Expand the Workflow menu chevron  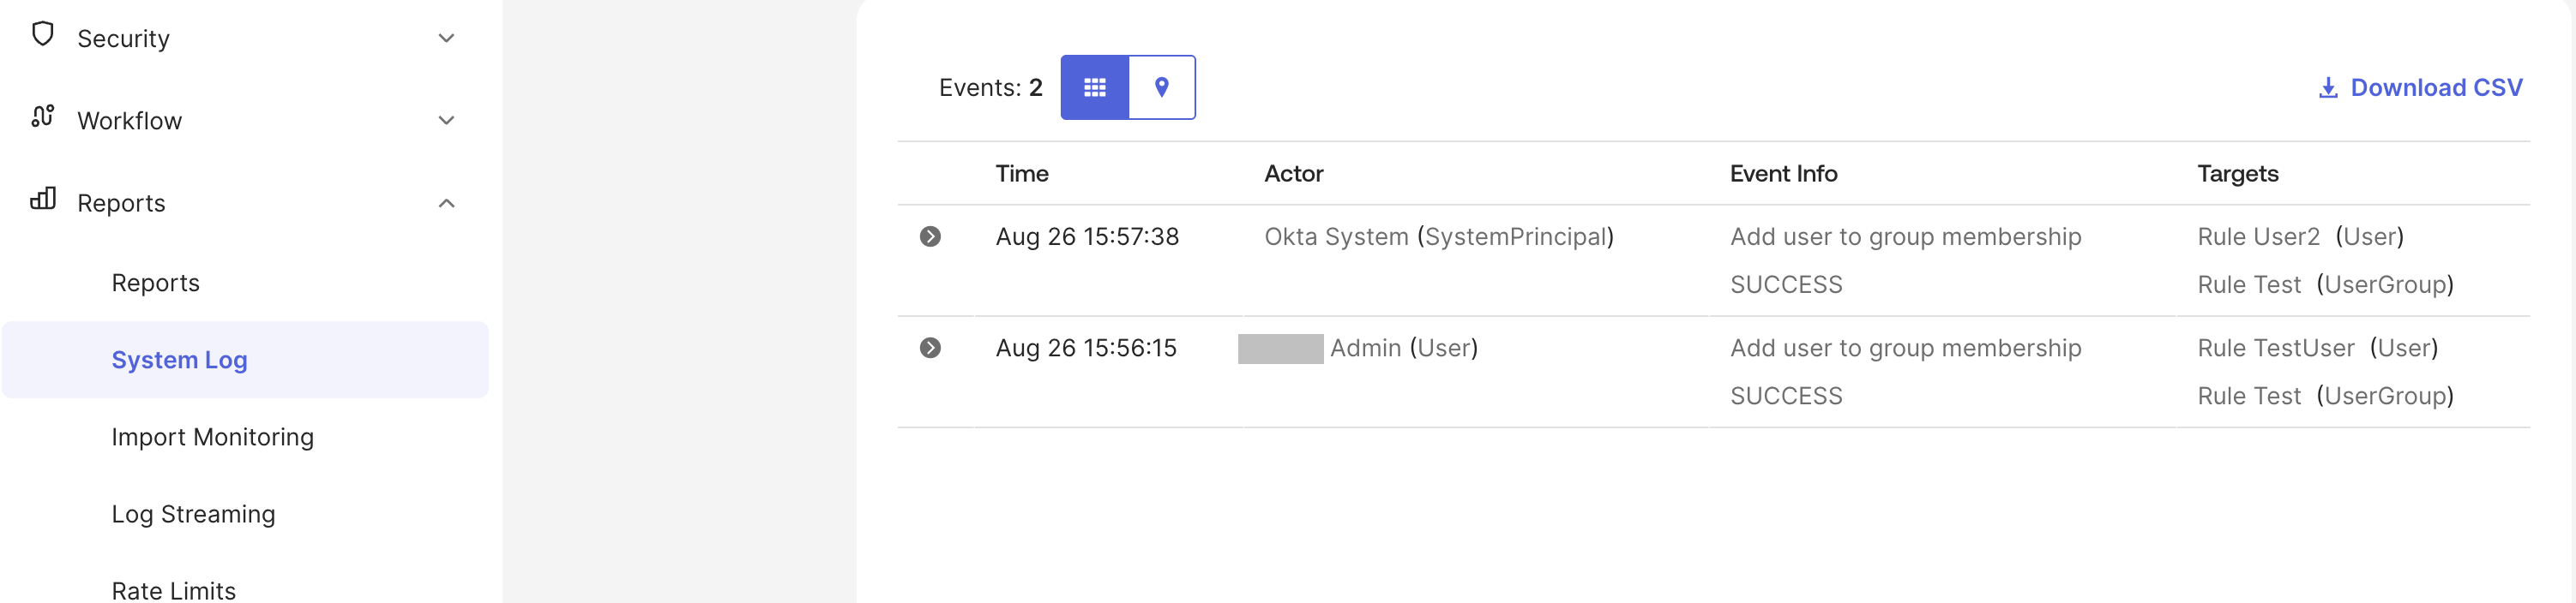(446, 120)
